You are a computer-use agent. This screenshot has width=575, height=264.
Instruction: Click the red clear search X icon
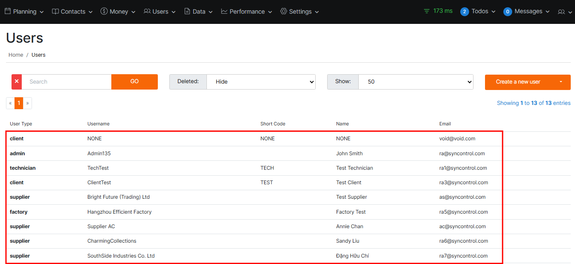(17, 81)
